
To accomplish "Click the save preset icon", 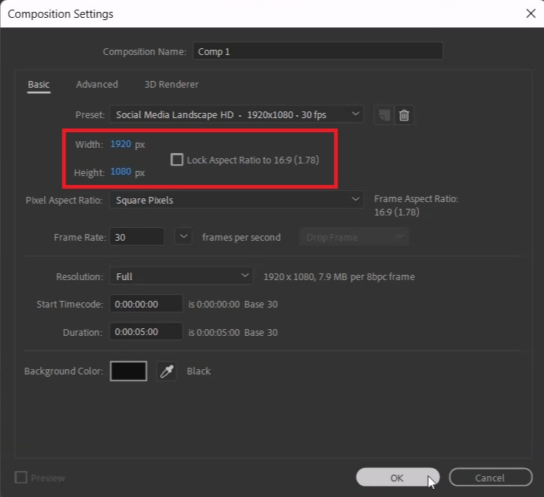I will point(384,115).
